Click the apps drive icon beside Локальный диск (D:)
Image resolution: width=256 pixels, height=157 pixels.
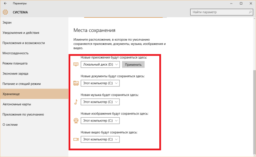[x=76, y=64]
